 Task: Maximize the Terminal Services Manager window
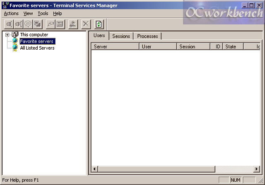pos(251,5)
